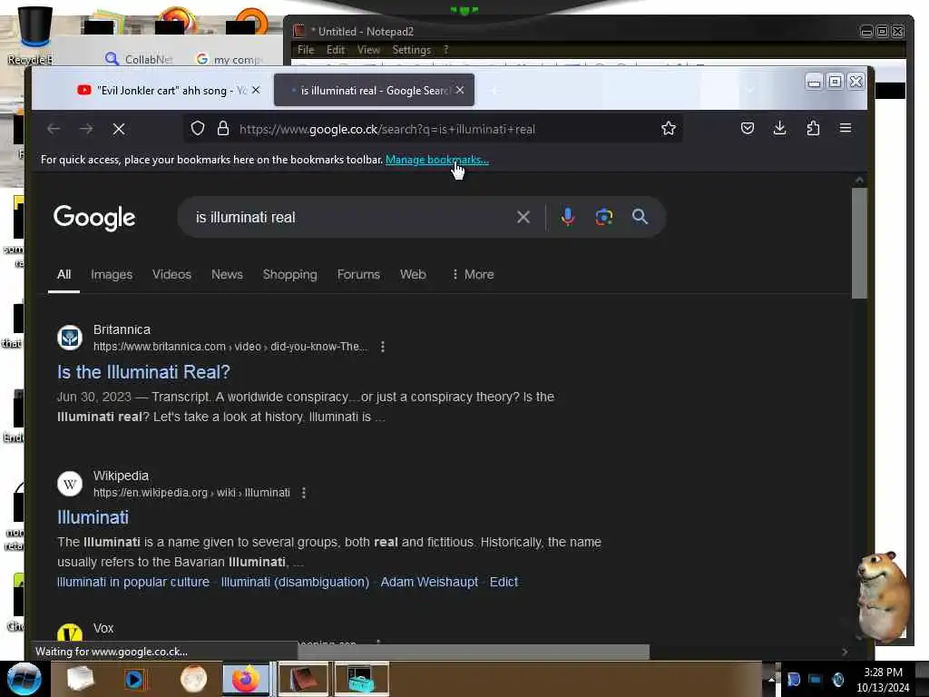Open Britannica result options menu

click(x=383, y=347)
